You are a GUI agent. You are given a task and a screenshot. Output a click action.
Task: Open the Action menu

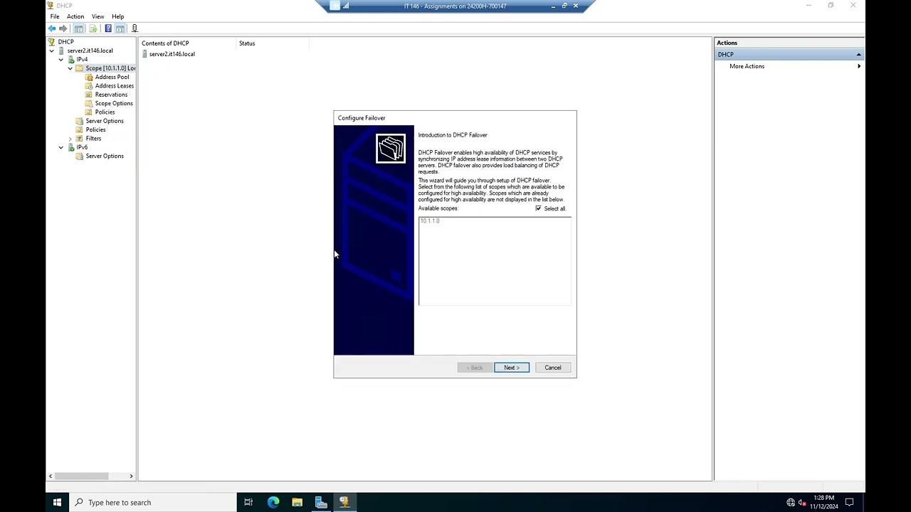pos(75,16)
